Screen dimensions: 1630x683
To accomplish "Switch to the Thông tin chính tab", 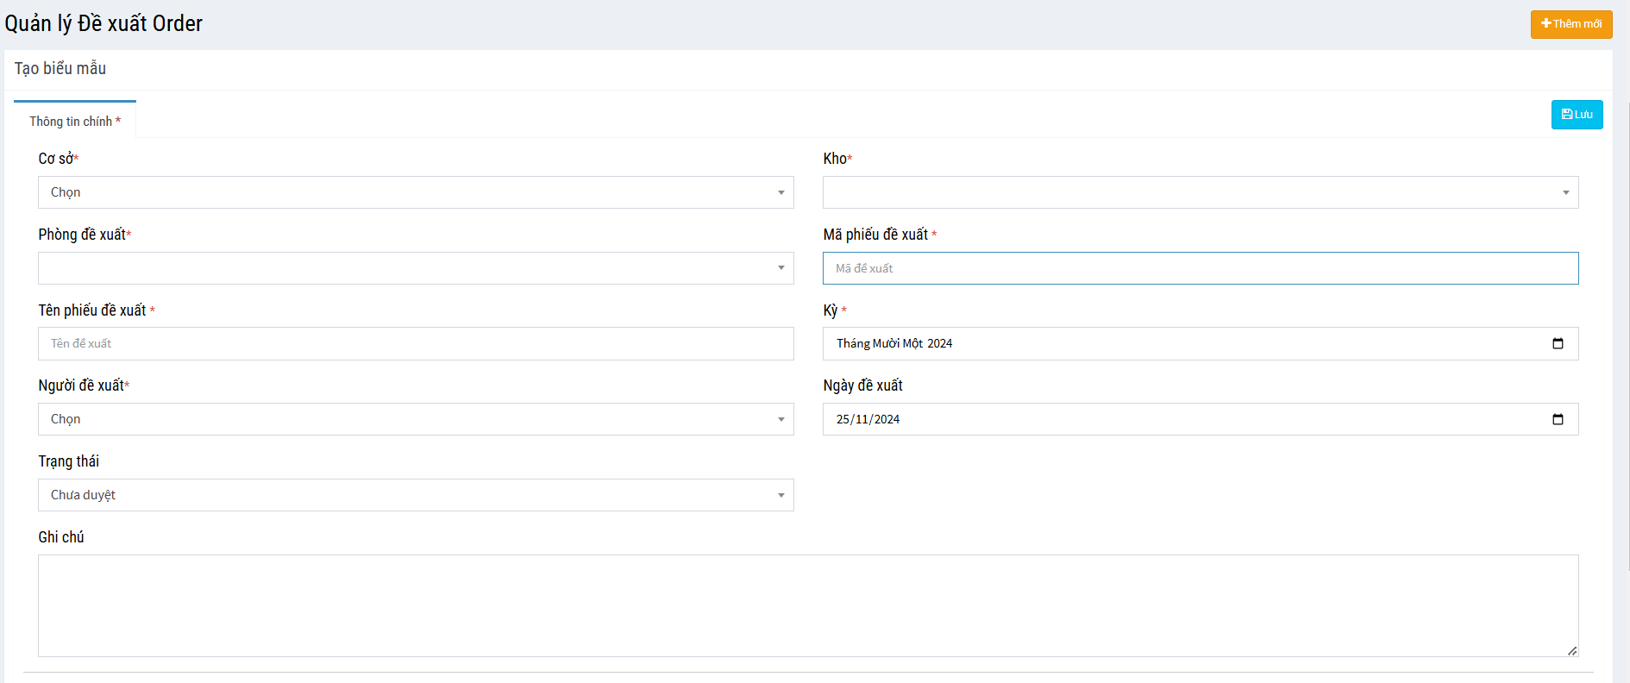I will [75, 122].
